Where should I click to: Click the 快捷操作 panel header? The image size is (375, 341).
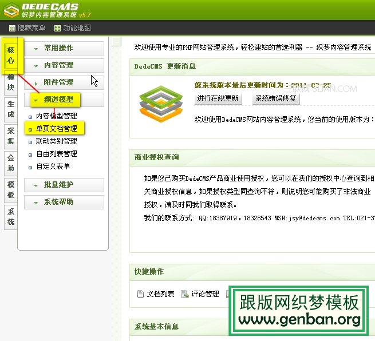252,272
